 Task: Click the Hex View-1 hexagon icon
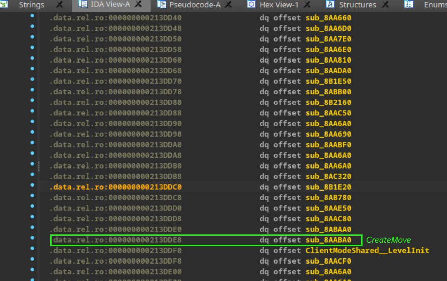251,5
